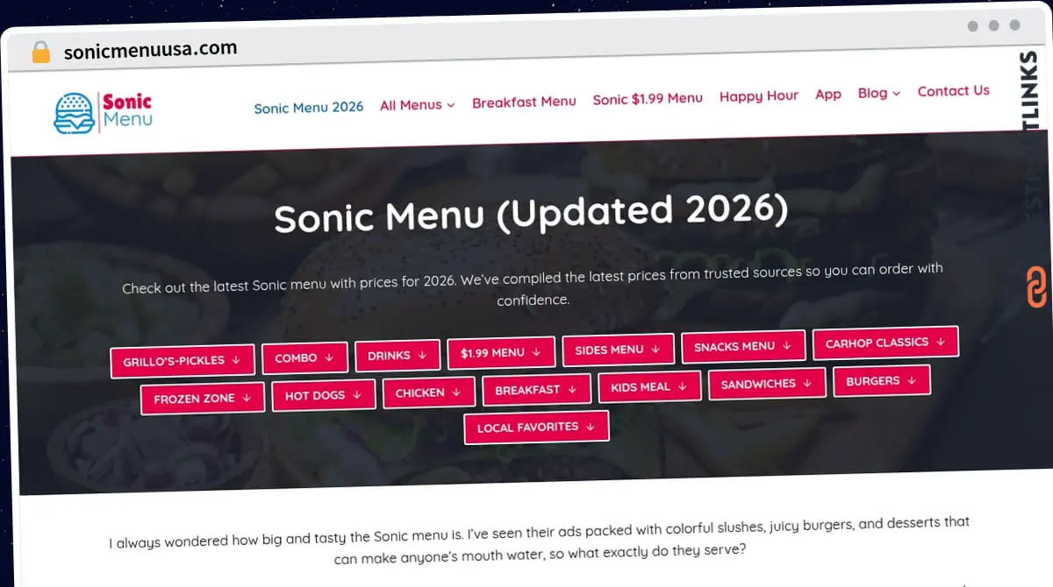This screenshot has height=587, width=1053.
Task: Open the App nav link
Action: point(828,94)
